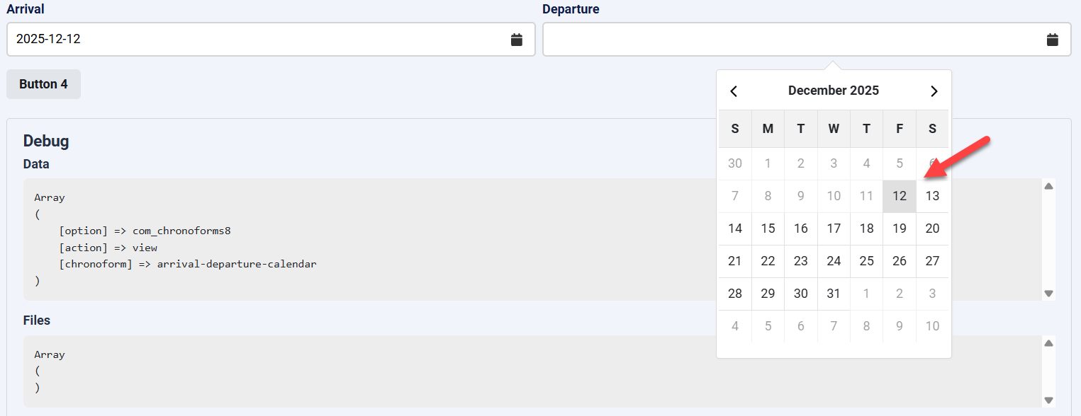Click the left navigation chevron in the datepicker
Screen dimensions: 1081x416
734,91
